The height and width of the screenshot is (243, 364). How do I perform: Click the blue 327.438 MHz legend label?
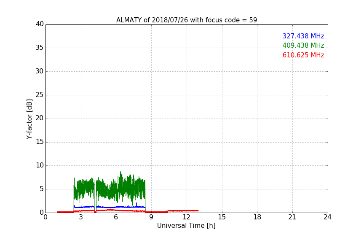[x=303, y=36]
